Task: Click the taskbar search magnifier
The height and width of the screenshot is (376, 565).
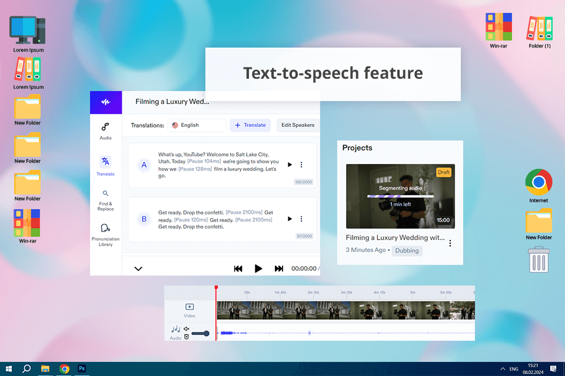Action: (26, 369)
